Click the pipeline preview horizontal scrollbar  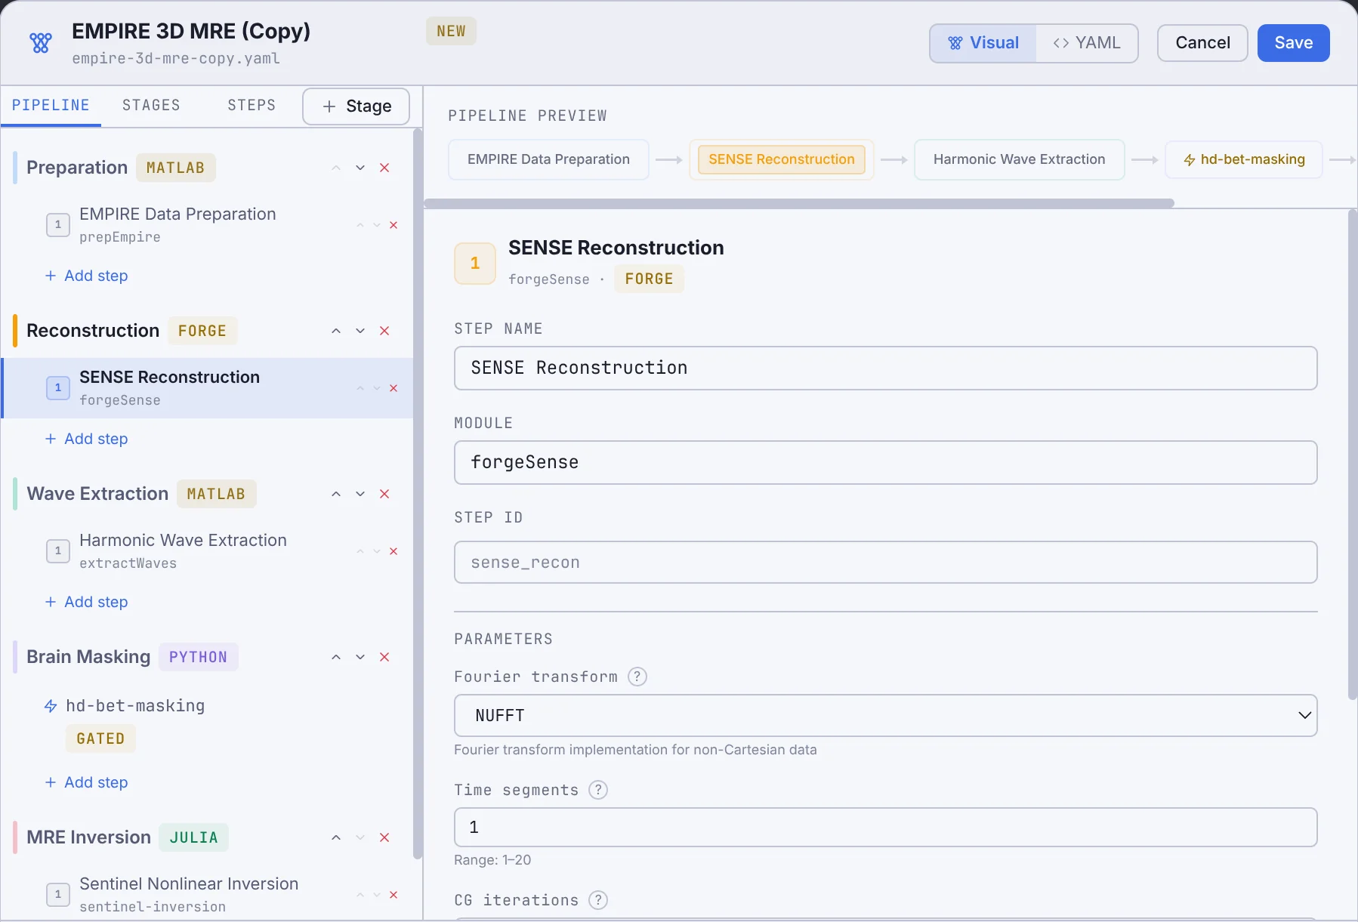tap(799, 203)
